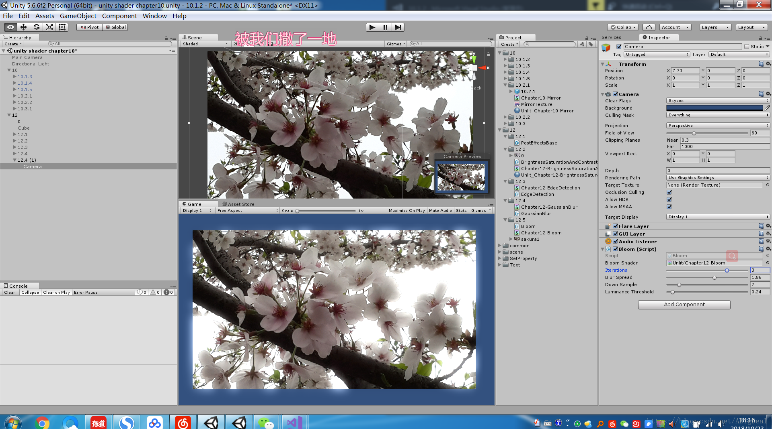Click Bloom Shader object picker circle
This screenshot has width=772, height=429.
coord(768,263)
